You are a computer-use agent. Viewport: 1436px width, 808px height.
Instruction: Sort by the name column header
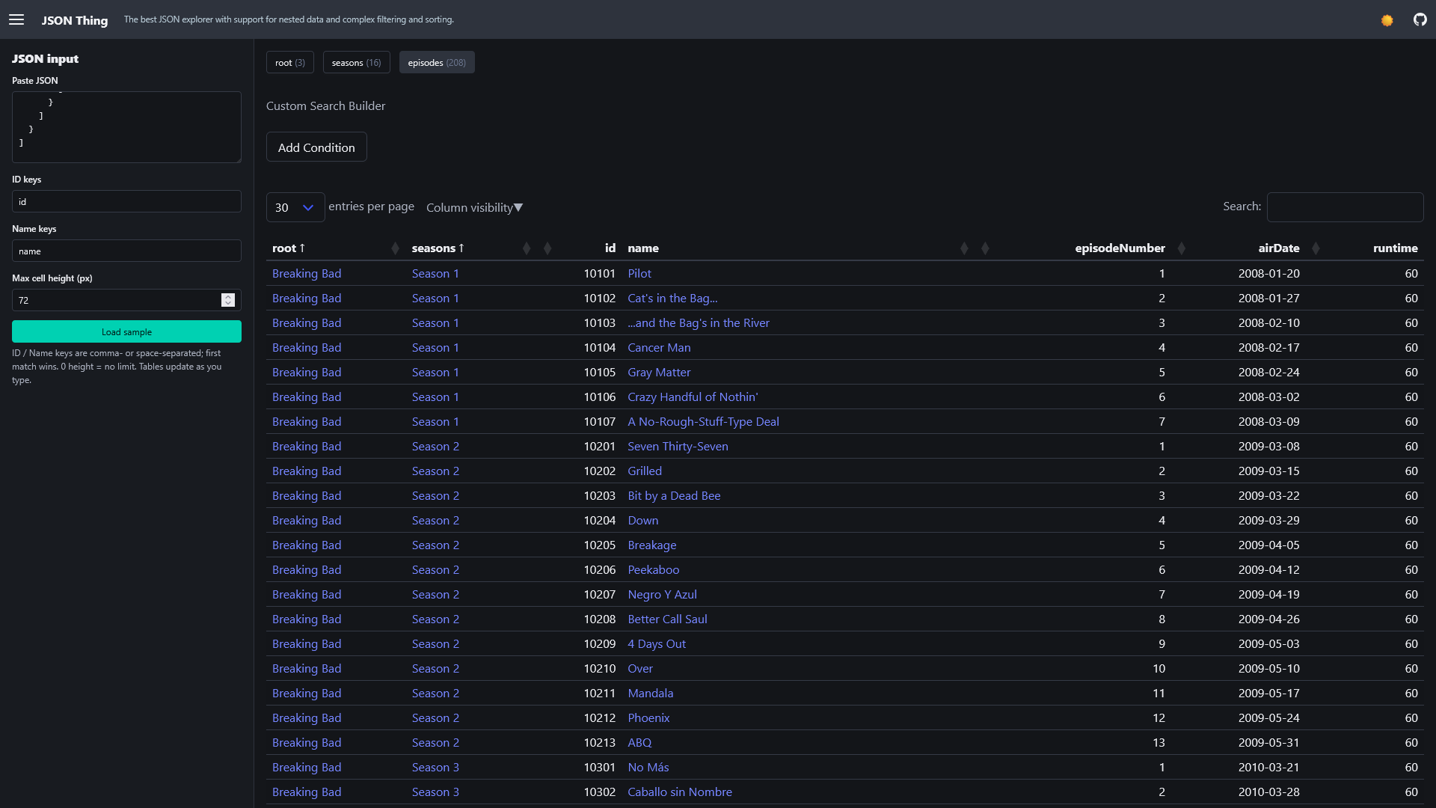(643, 248)
